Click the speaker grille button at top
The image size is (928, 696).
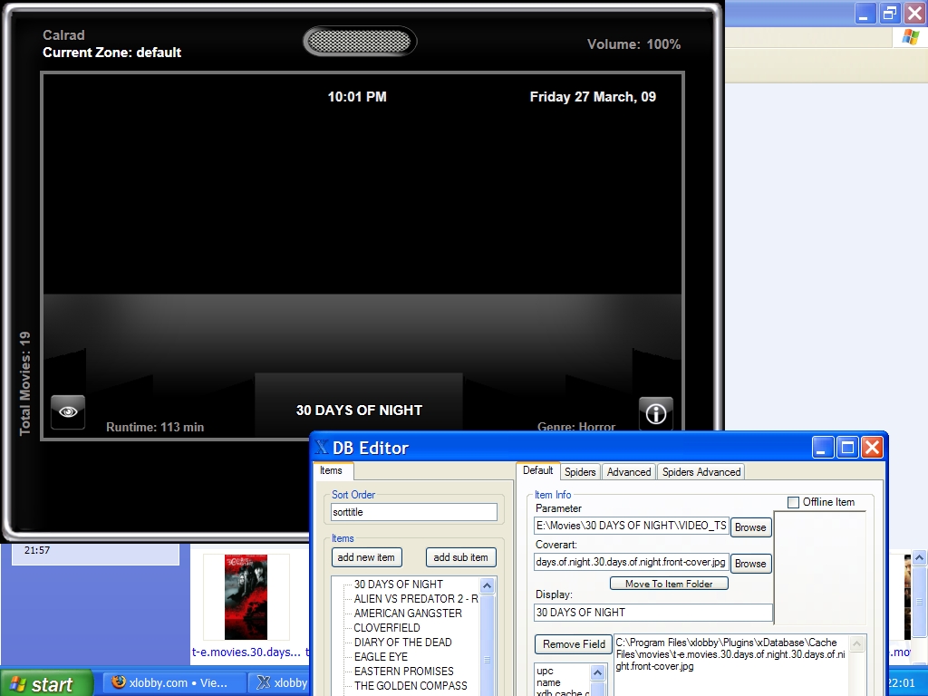pyautogui.click(x=360, y=42)
